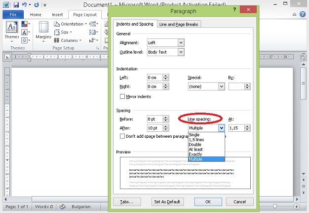Viewport: 309px width, 213px height.
Task: Expand the Alignment dropdown
Action: pyautogui.click(x=181, y=43)
